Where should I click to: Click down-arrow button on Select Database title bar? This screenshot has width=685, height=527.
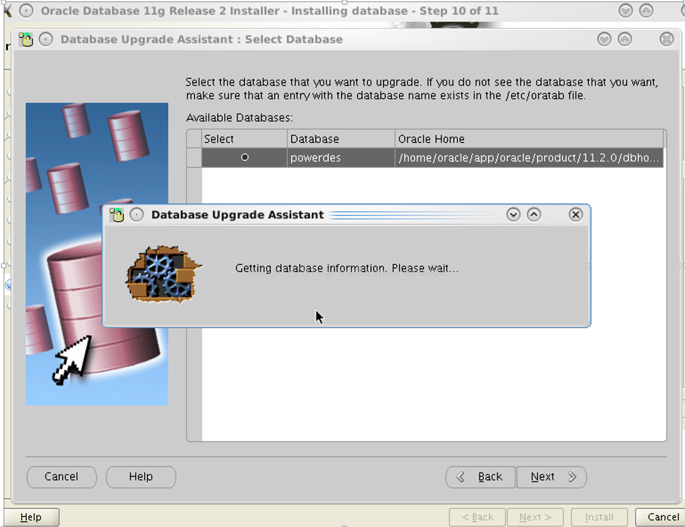[x=604, y=39]
